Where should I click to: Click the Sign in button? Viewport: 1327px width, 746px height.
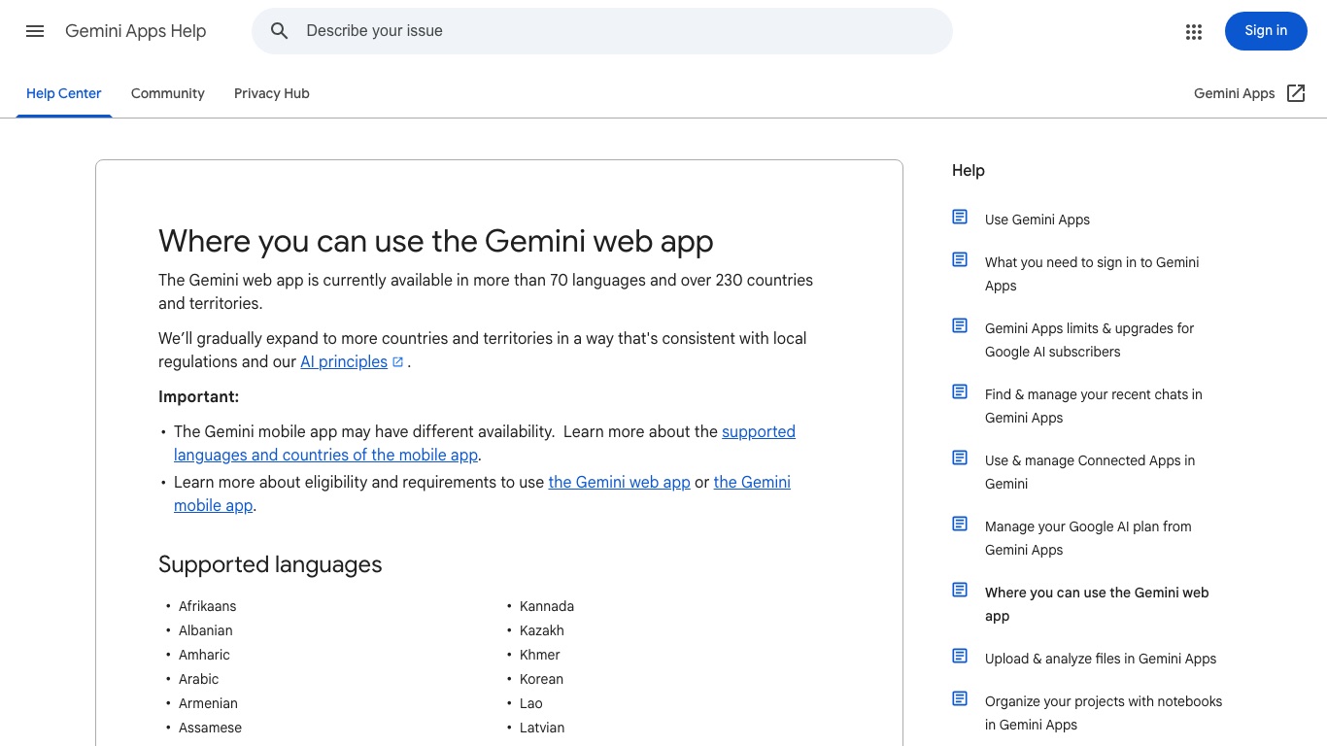click(x=1266, y=31)
